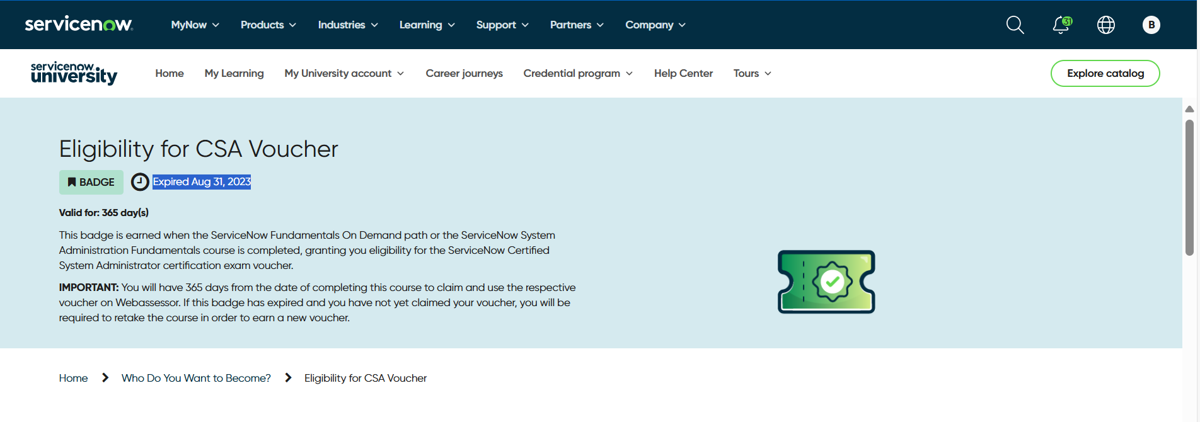Open Who Do You Want to Become breadcrumb
The height and width of the screenshot is (422, 1200).
(196, 378)
